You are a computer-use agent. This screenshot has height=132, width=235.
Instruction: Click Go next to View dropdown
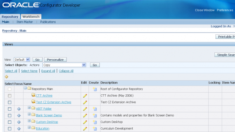(x=38, y=60)
